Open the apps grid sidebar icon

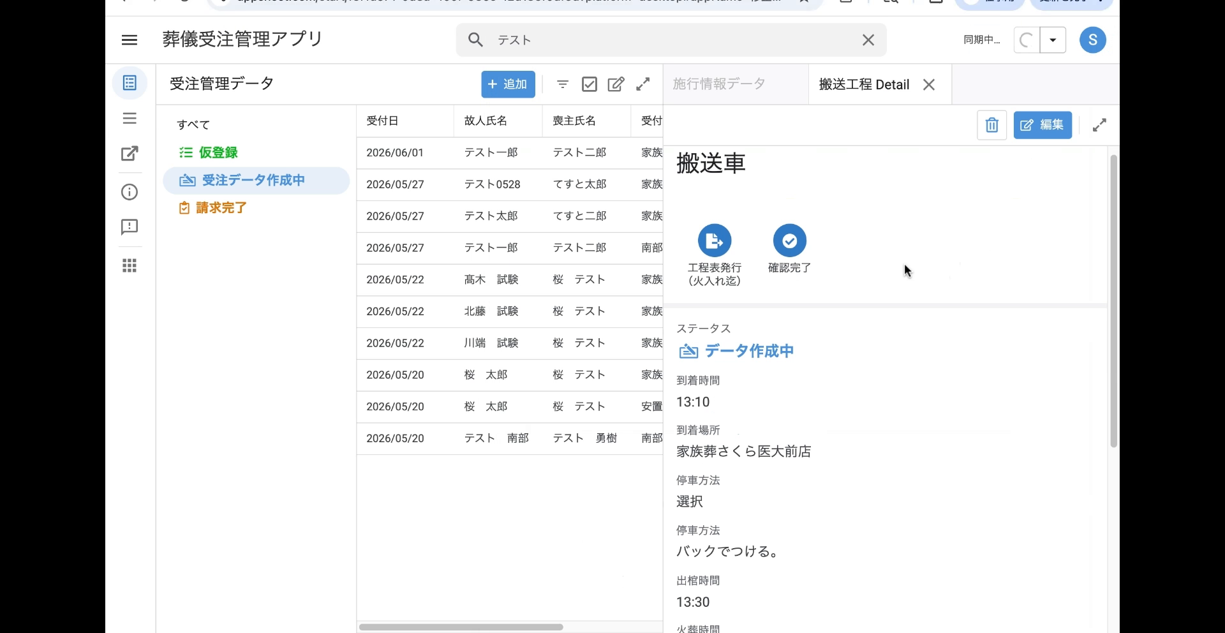(x=130, y=265)
